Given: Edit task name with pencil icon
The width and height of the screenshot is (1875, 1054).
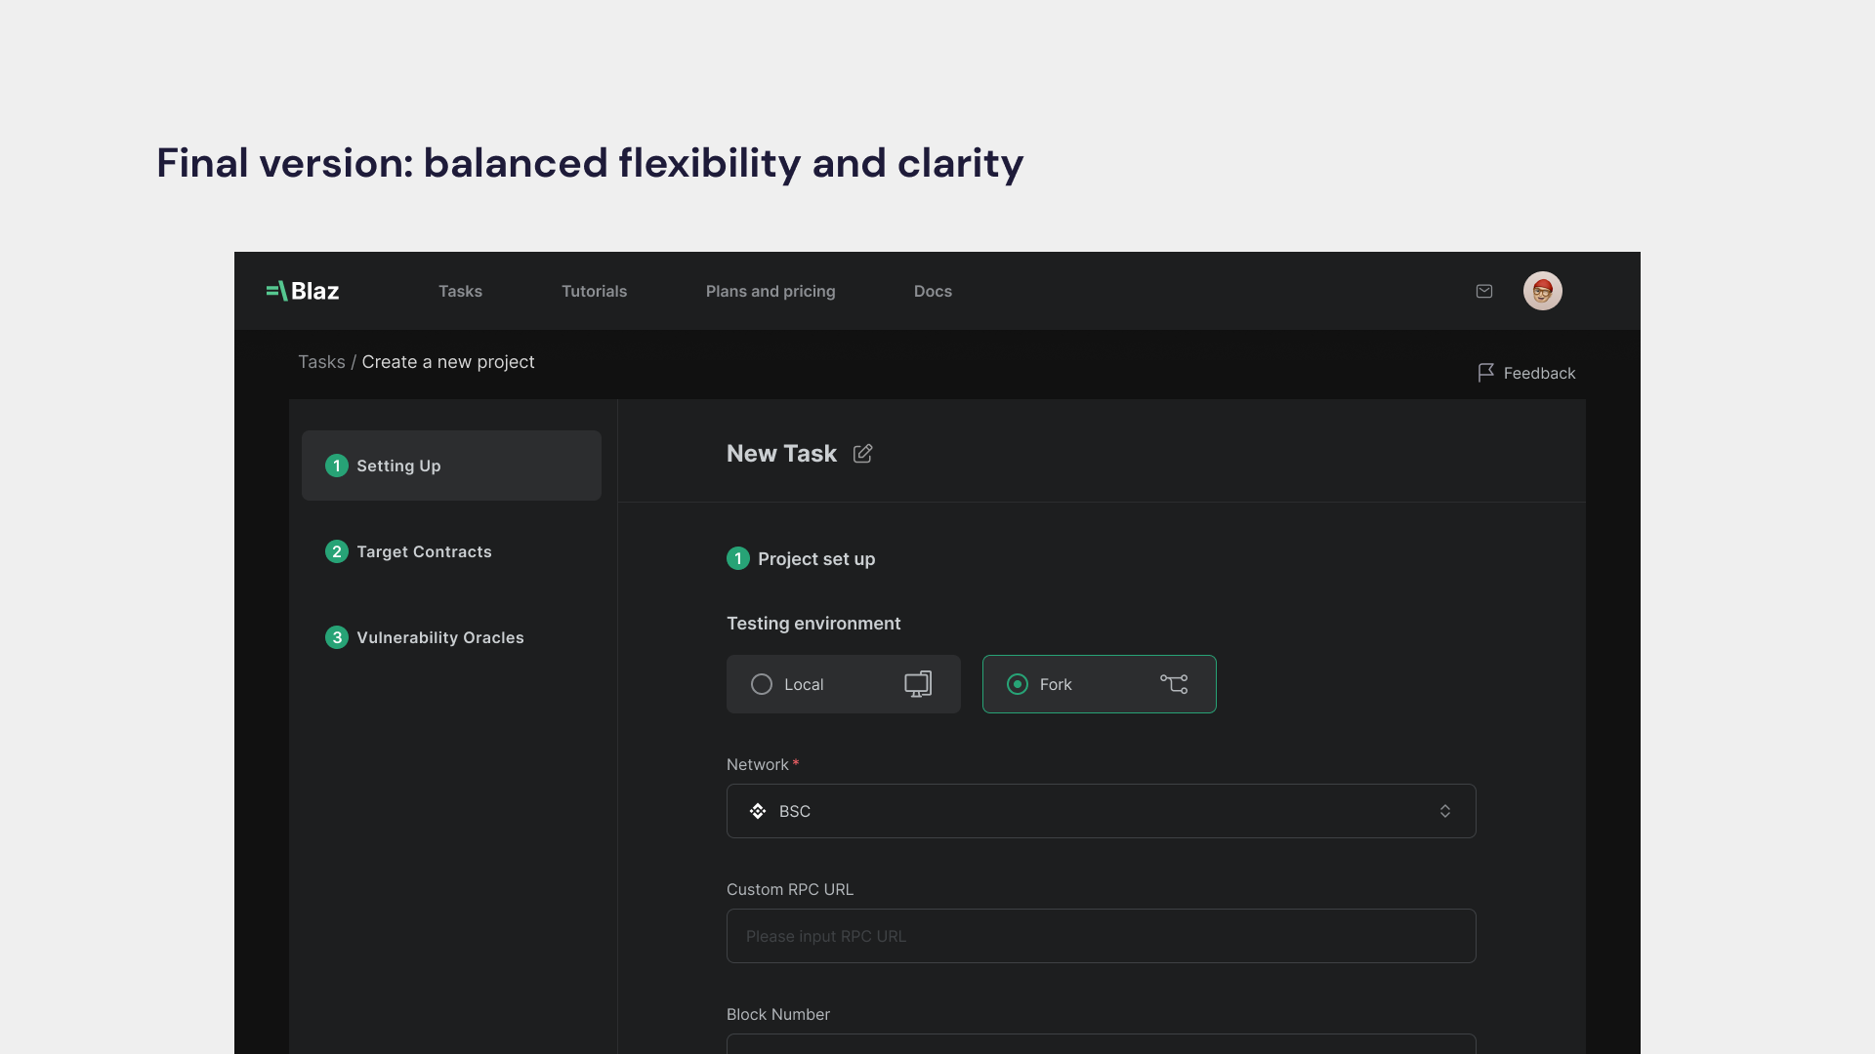Looking at the screenshot, I should tap(862, 454).
